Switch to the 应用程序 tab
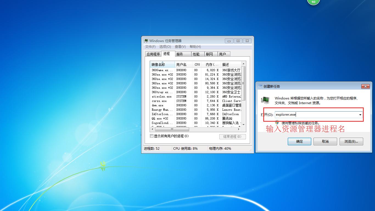375x211 pixels. pyautogui.click(x=153, y=54)
